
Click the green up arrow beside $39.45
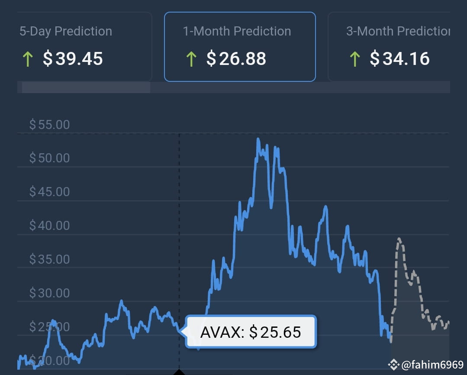pos(28,59)
